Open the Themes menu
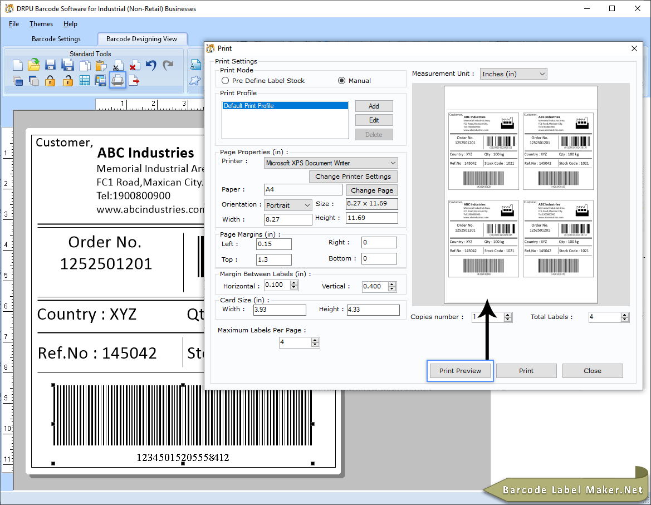Screen dimensions: 651x505 click(41, 24)
